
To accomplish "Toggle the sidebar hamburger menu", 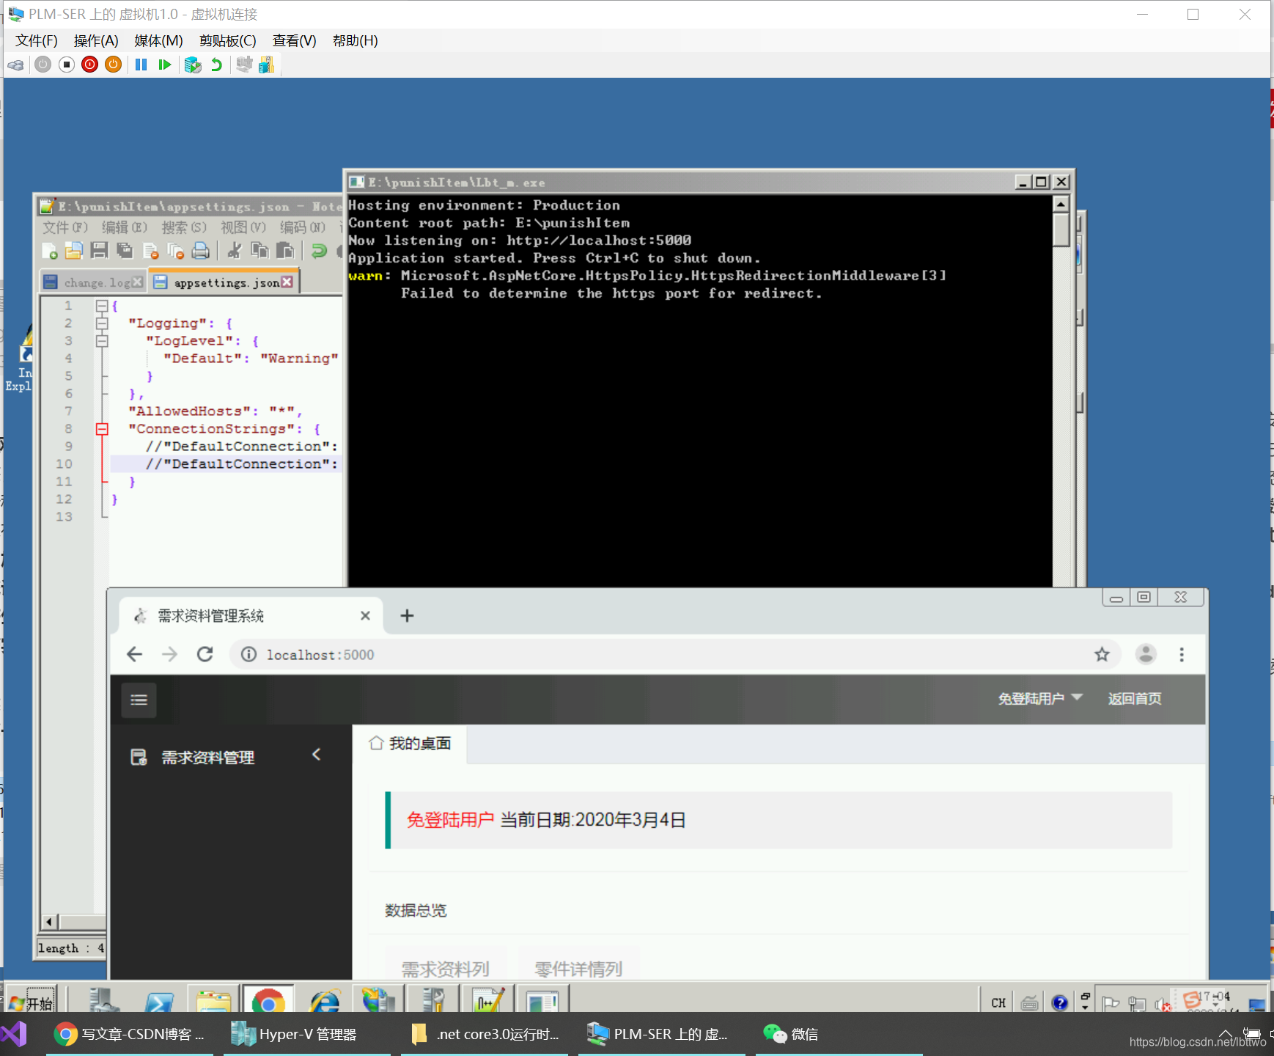I will coord(139,700).
